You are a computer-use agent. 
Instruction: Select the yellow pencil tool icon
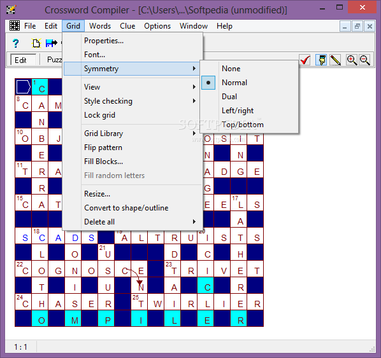[336, 60]
